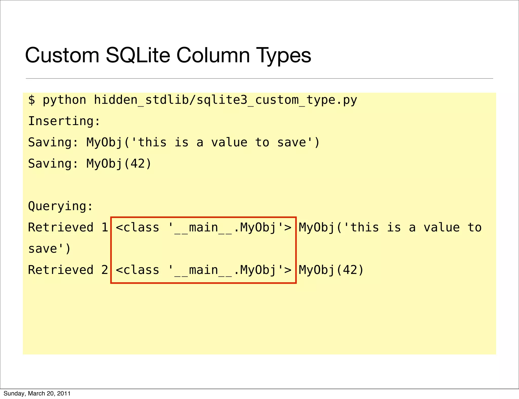Click 'MyObj(42)' on the Retrieved 2 line

tap(331, 270)
